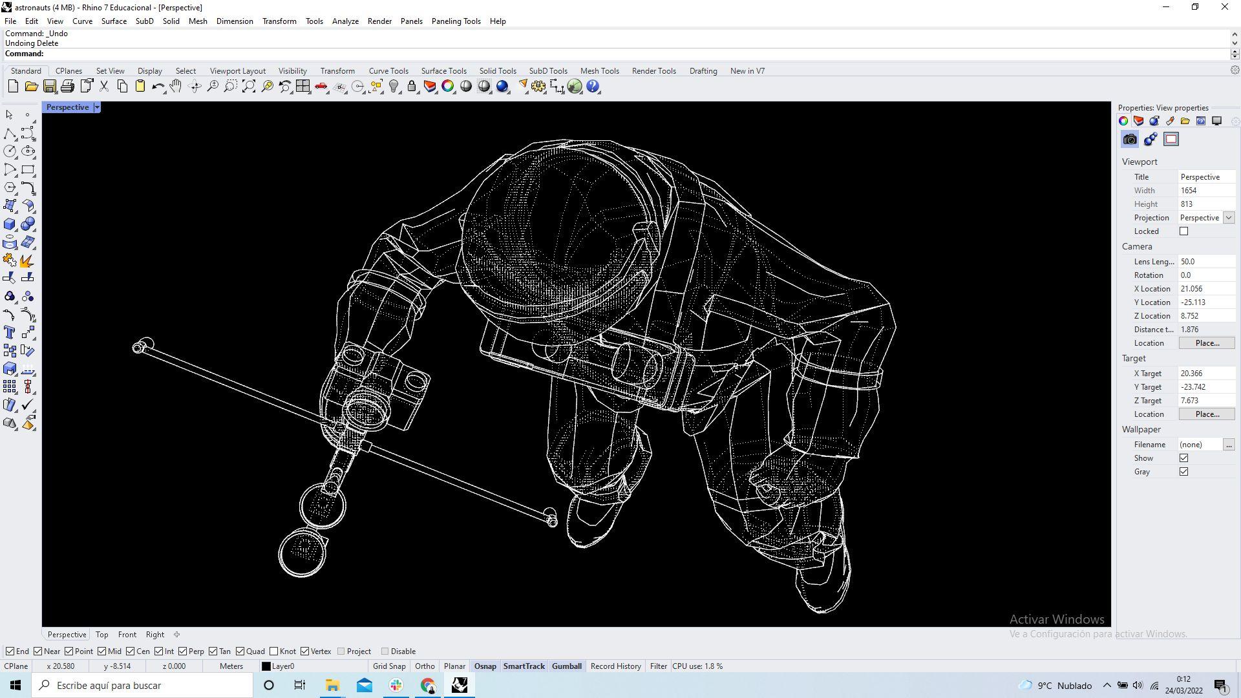
Task: Toggle the Cen osnap checkbox
Action: point(130,651)
